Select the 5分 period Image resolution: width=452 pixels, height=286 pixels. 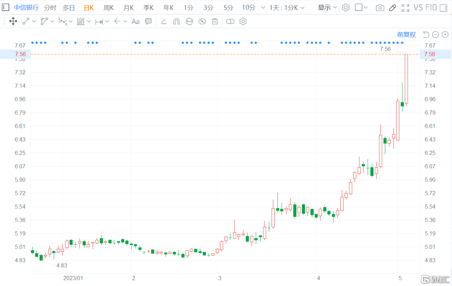click(228, 8)
